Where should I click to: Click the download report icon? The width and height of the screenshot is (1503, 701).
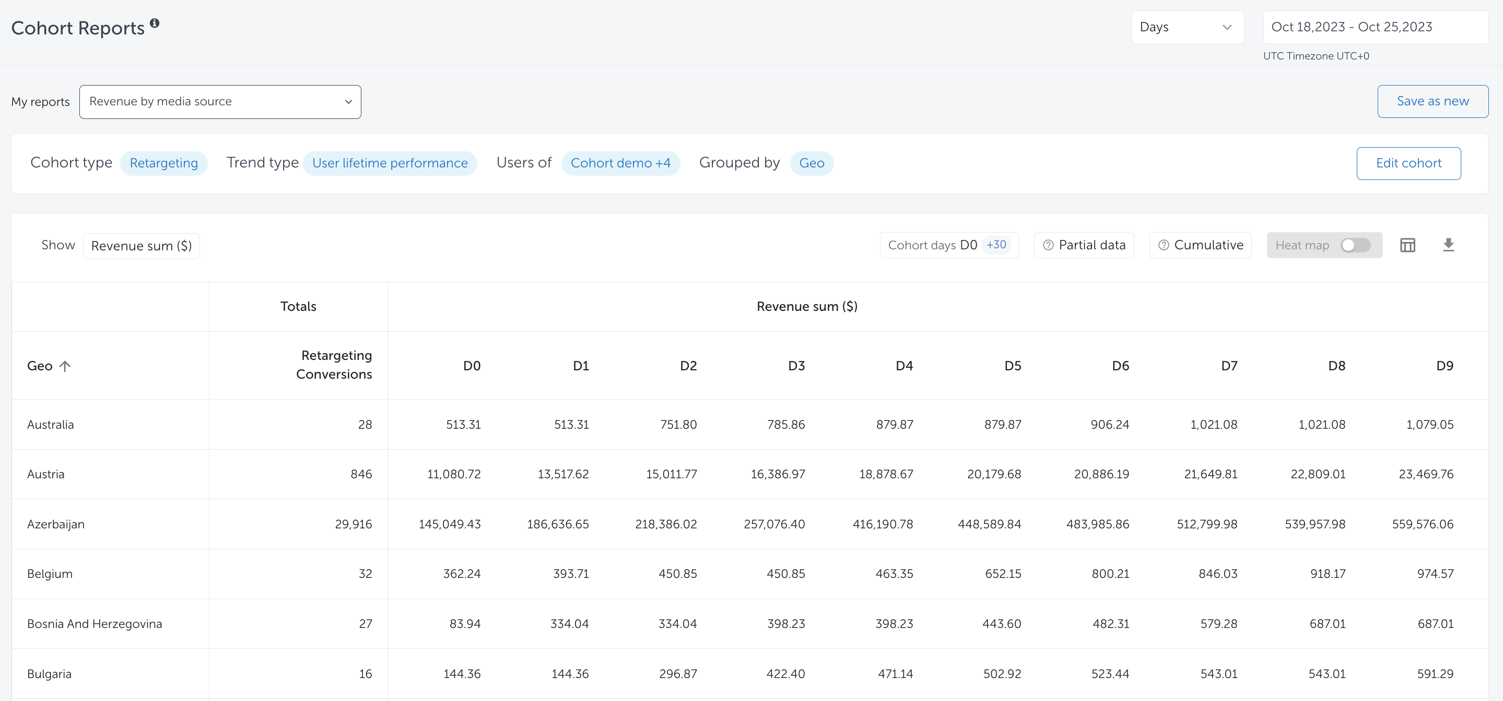tap(1448, 245)
